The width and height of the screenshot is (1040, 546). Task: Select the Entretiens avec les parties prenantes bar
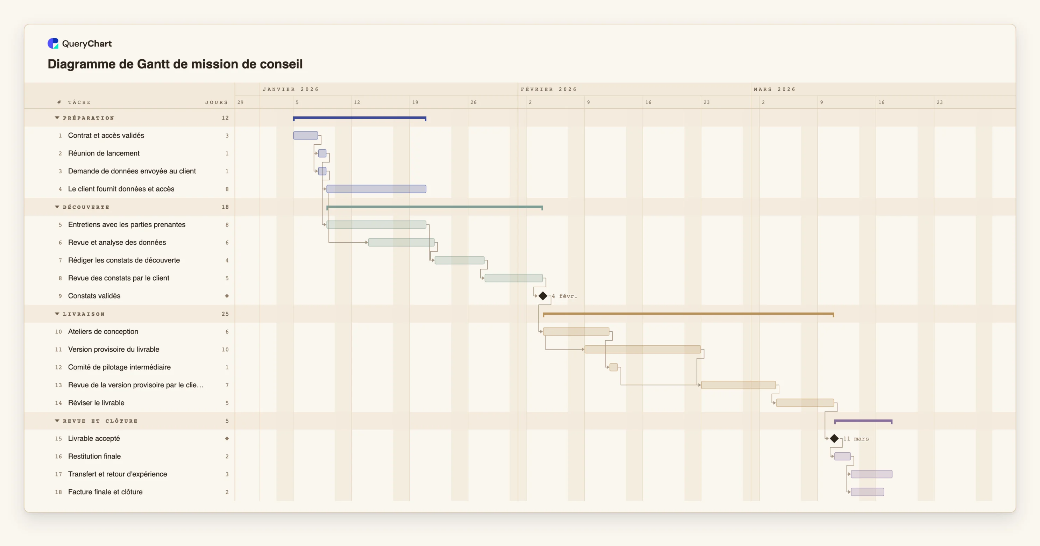tap(376, 225)
